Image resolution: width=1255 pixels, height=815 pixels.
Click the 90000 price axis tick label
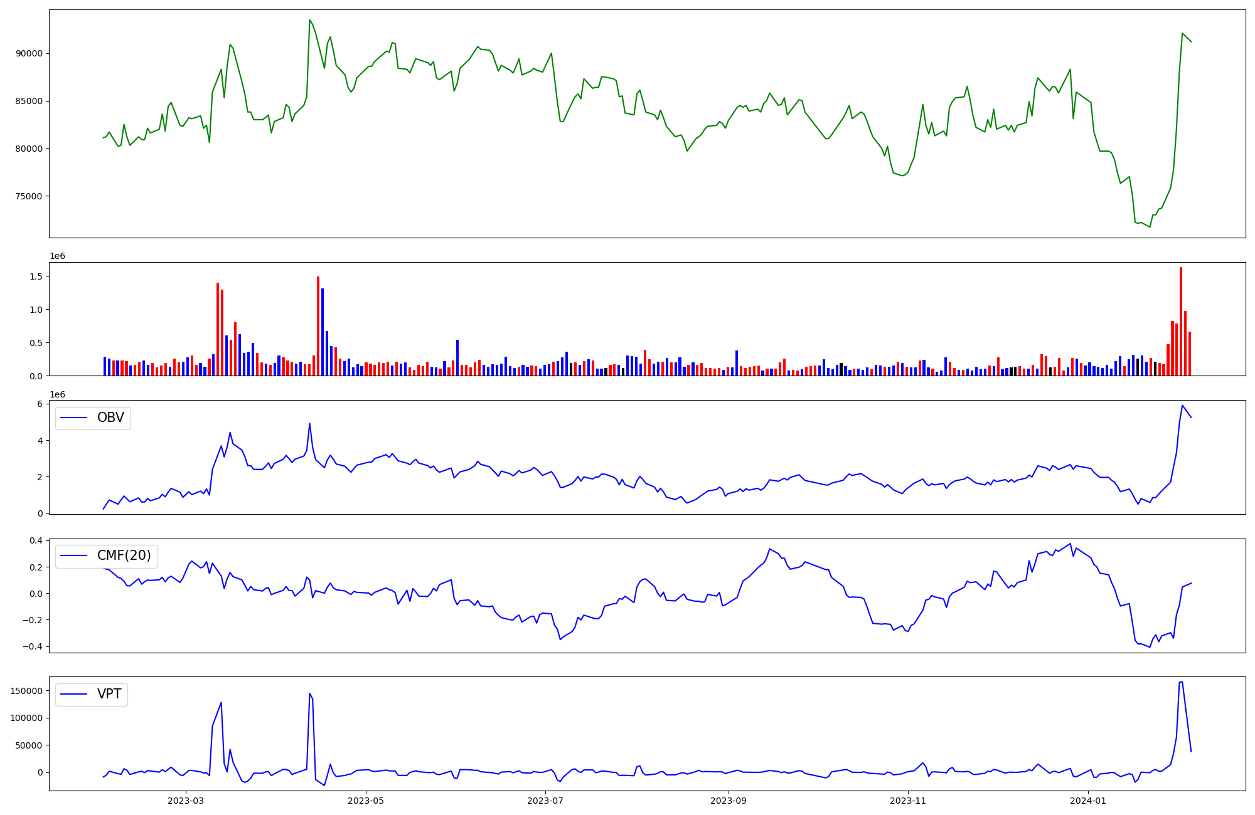coord(29,53)
